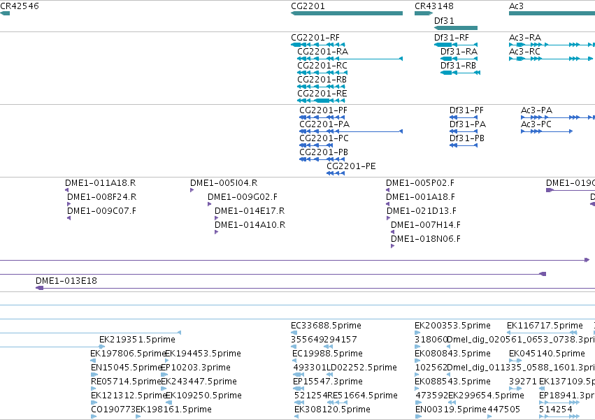Click EST EK198161.5prime
595x420 pixels.
pyautogui.click(x=138, y=417)
